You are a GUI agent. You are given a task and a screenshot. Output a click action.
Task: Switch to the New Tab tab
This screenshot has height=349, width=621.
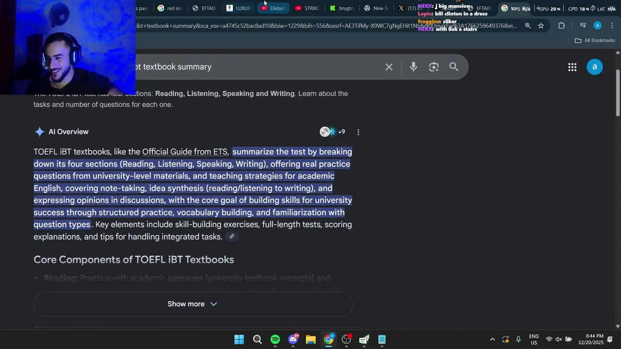[376, 8]
